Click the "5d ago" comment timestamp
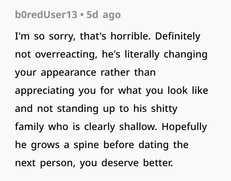Viewport: 231px width, 181px height. point(104,15)
